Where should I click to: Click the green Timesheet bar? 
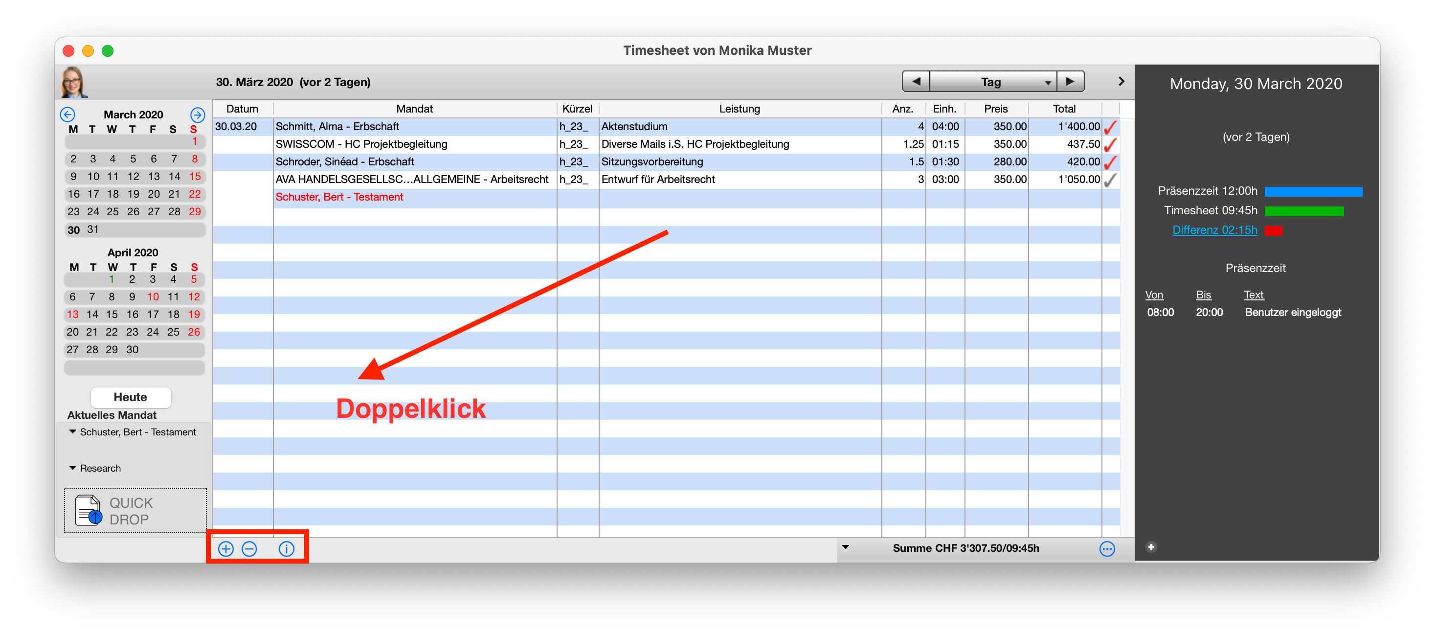click(1303, 211)
